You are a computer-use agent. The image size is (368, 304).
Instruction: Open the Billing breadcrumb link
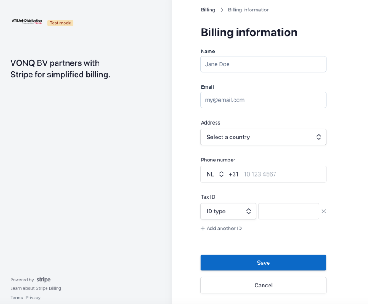(x=208, y=10)
